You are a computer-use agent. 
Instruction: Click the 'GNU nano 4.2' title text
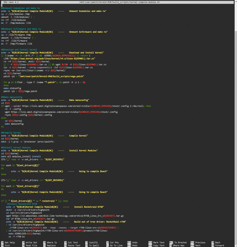11,2
